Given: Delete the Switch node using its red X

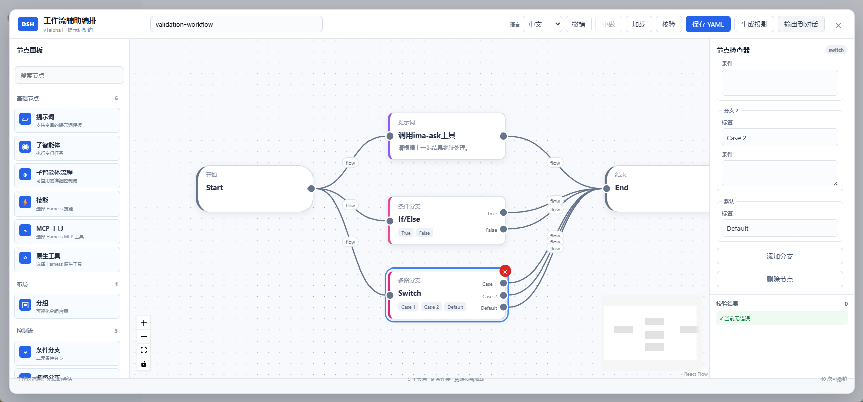Looking at the screenshot, I should tap(505, 272).
